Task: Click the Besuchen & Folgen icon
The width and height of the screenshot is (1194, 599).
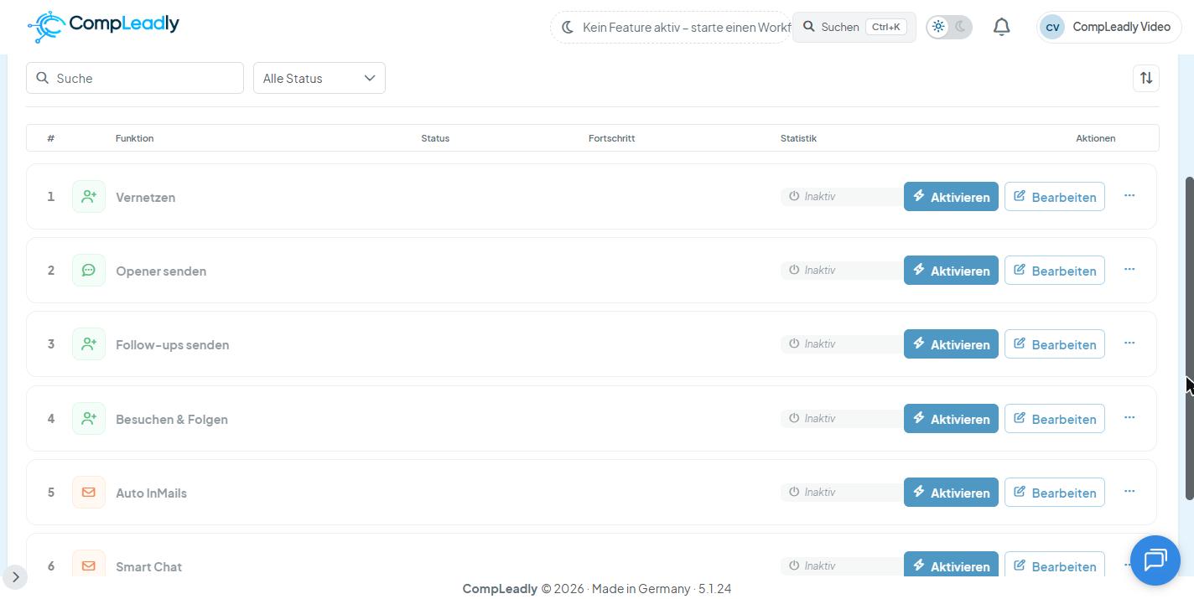Action: (89, 418)
